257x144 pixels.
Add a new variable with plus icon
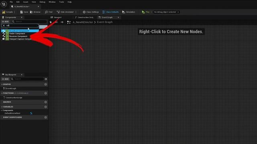[x=45, y=107]
